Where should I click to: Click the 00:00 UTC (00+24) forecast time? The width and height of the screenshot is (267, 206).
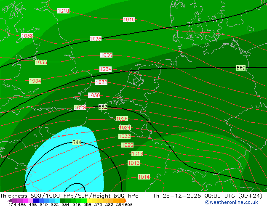(x=233, y=196)
